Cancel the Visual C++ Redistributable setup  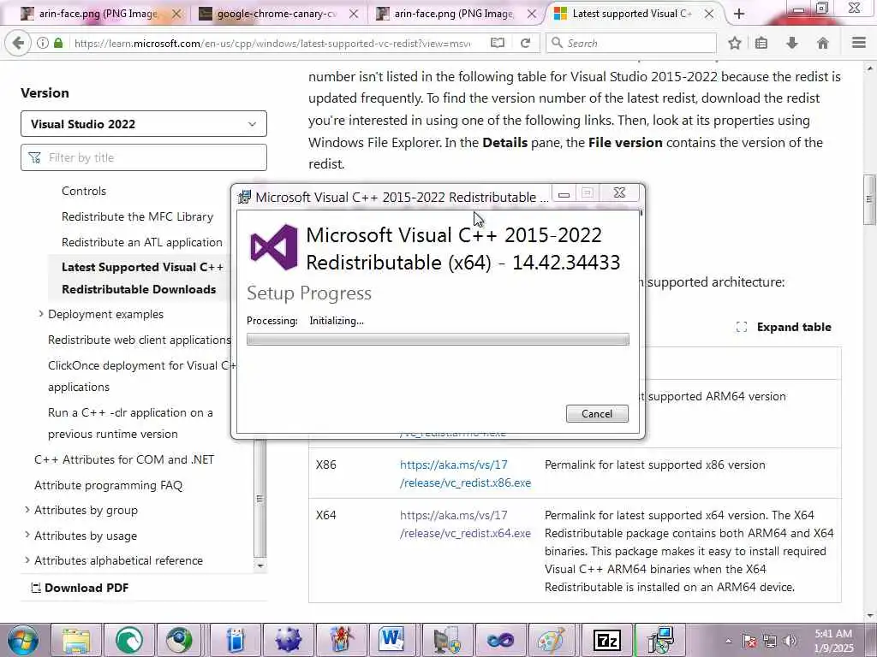click(x=597, y=413)
